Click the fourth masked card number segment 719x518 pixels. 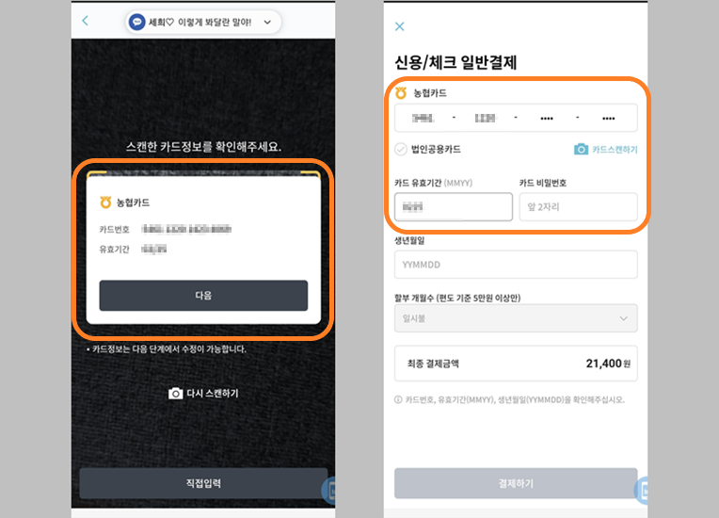[609, 119]
